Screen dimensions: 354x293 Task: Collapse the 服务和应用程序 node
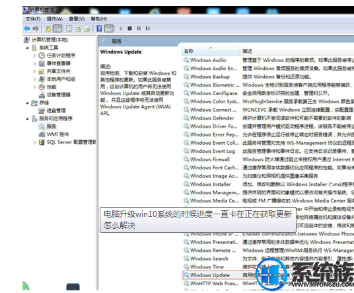point(27,118)
